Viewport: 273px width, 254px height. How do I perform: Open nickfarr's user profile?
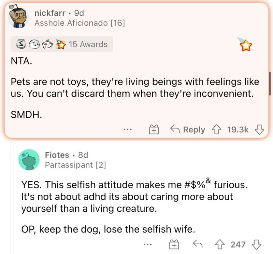click(x=49, y=13)
